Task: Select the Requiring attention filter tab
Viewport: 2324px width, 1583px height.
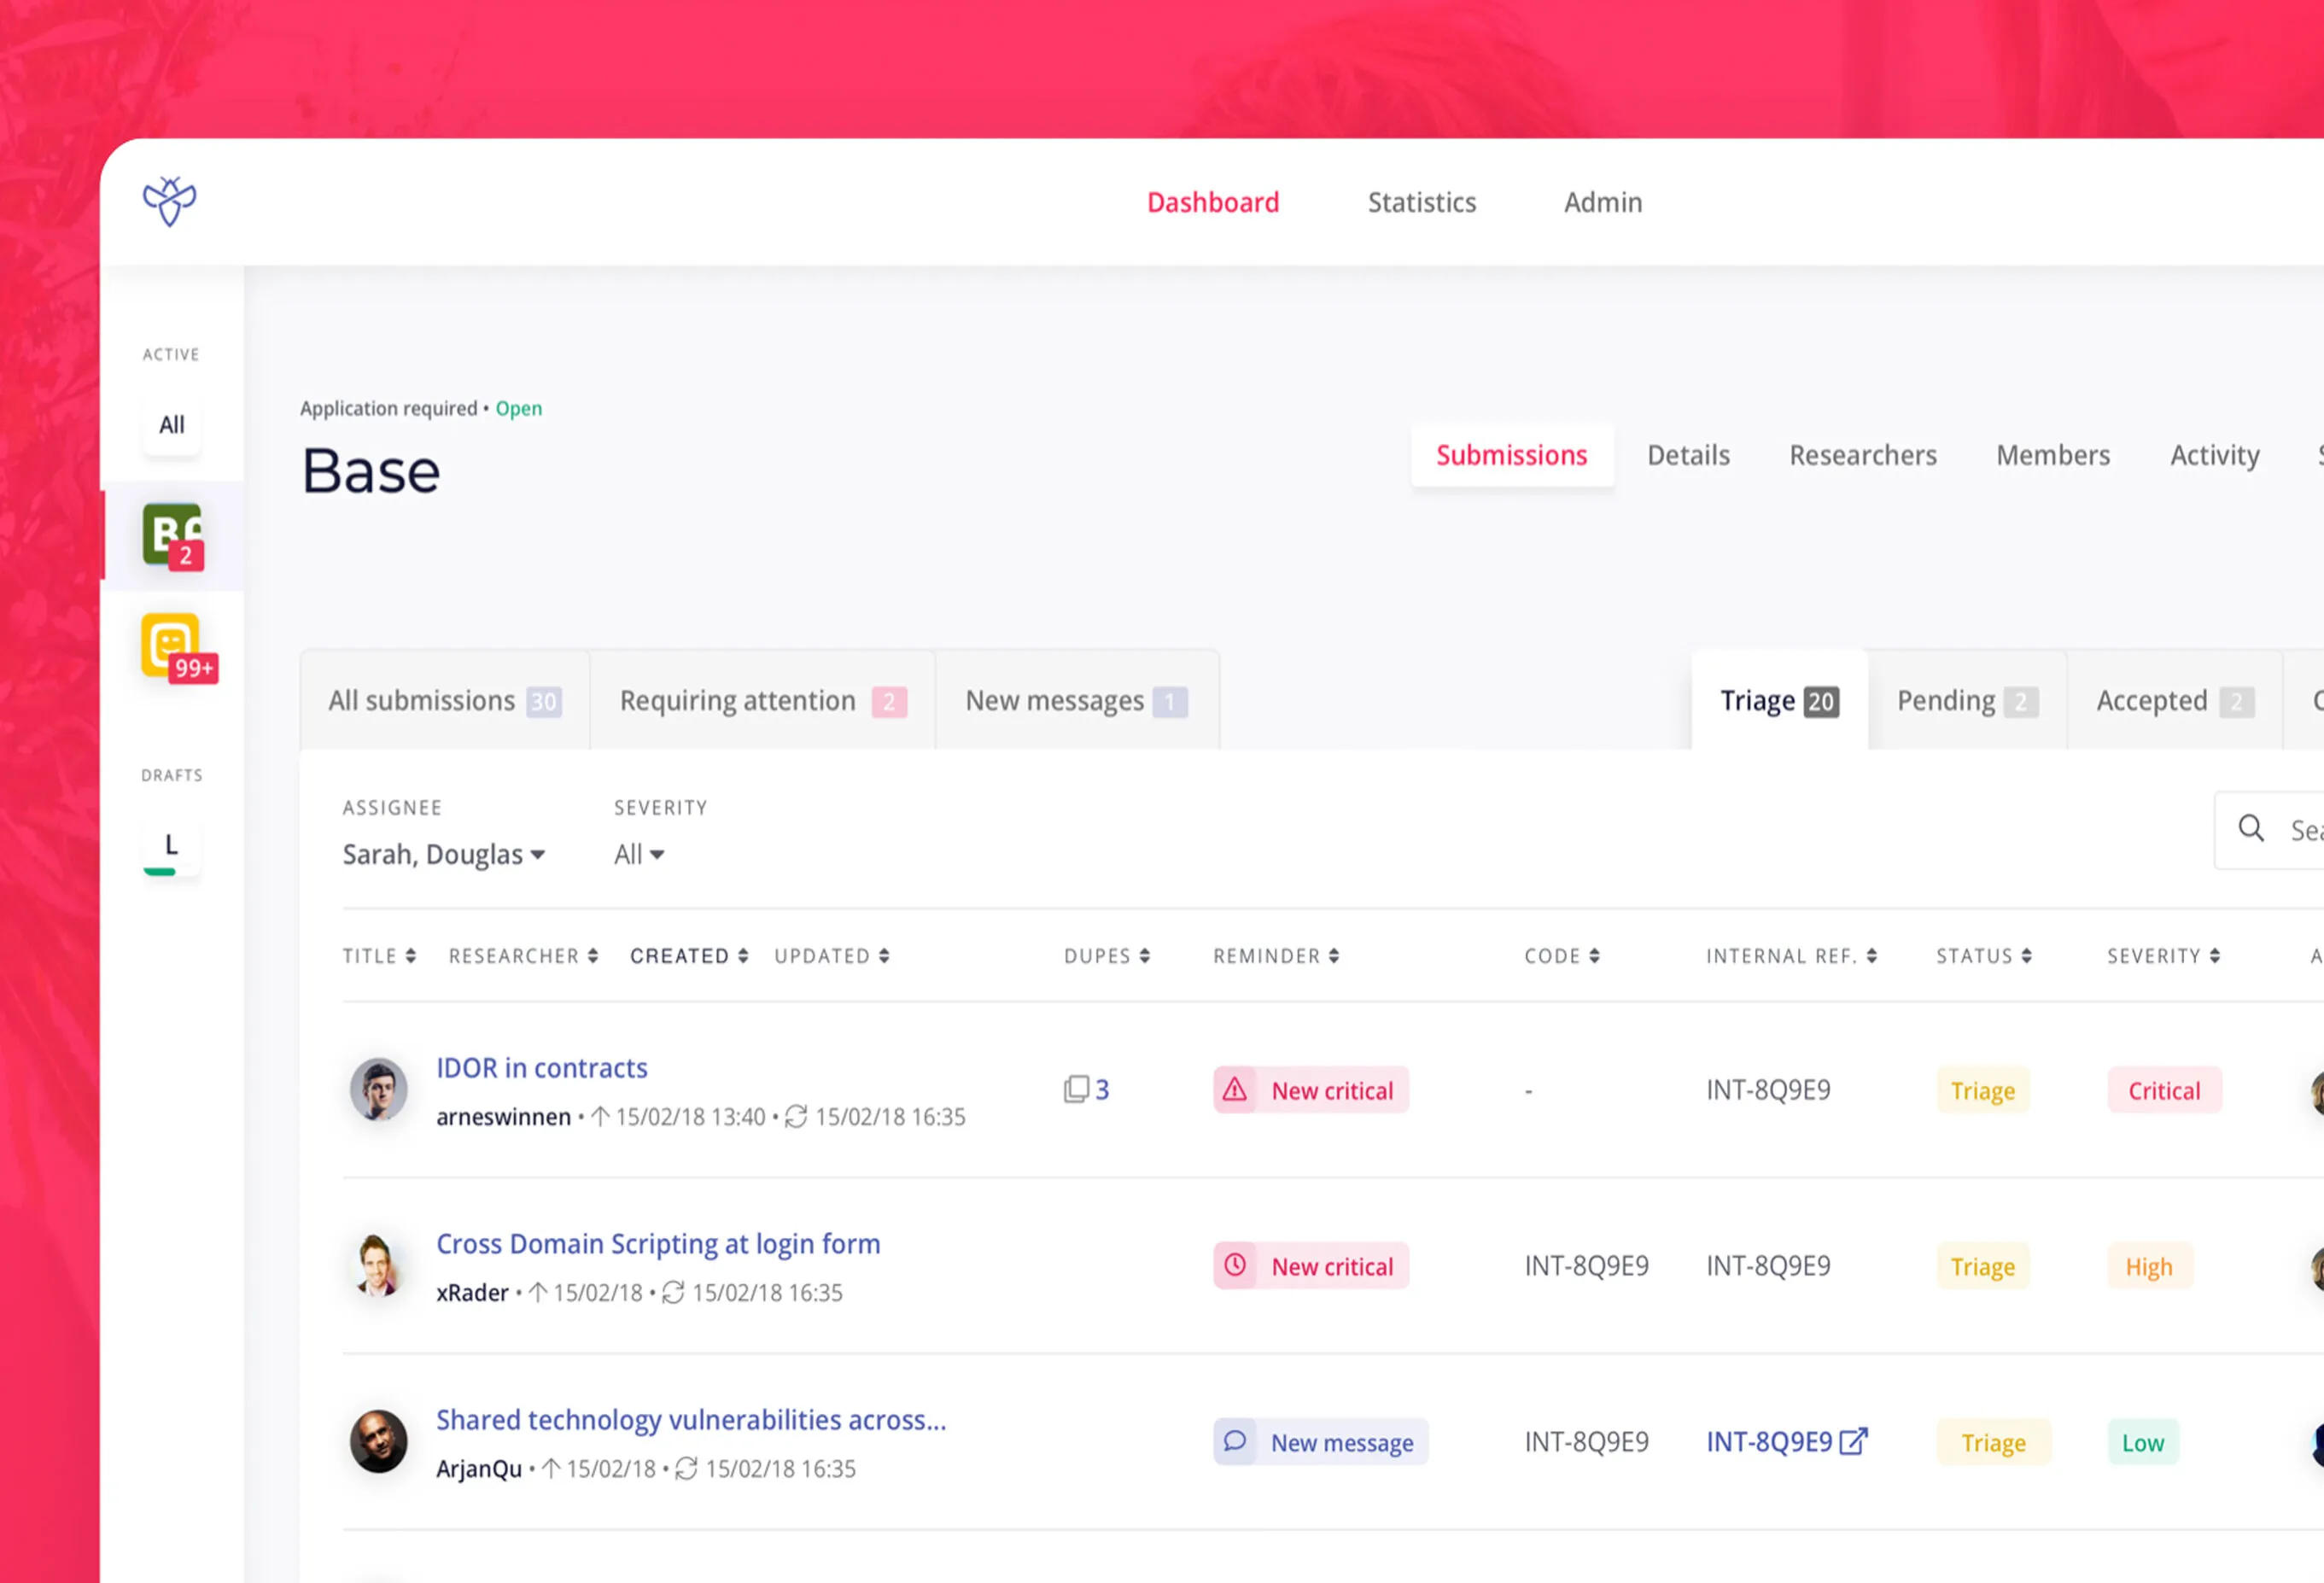Action: point(763,700)
